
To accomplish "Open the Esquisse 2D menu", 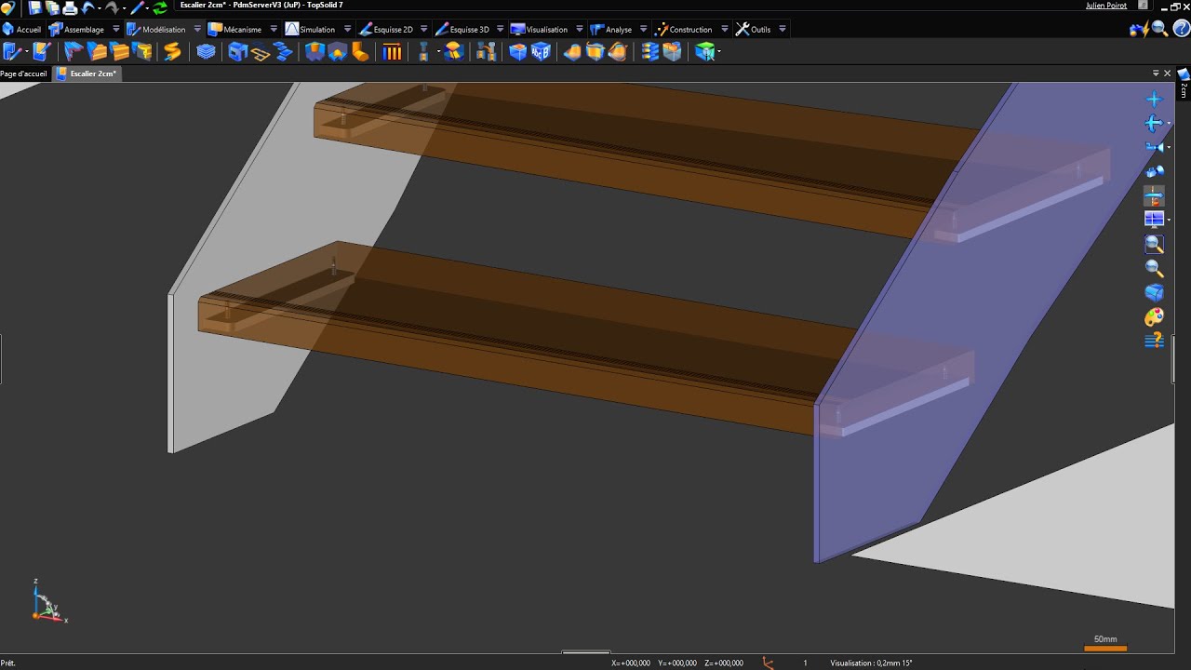I will tap(386, 29).
